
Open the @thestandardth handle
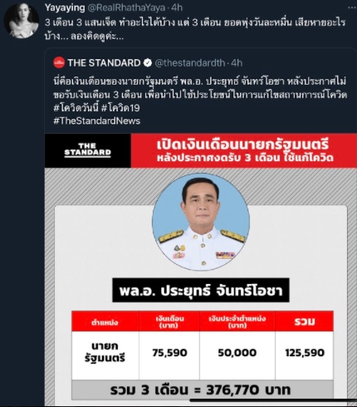190,63
